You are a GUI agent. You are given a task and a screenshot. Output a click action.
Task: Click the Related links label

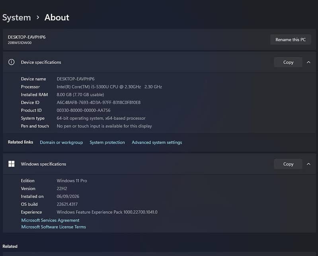(x=20, y=142)
